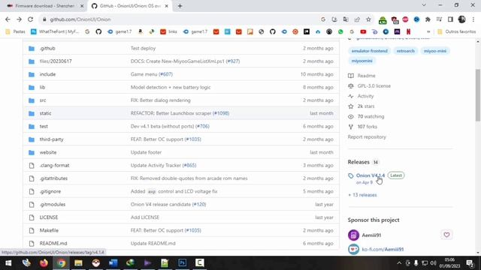Open the Windows Start menu
This screenshot has width=481, height=270.
pyautogui.click(x=8, y=263)
